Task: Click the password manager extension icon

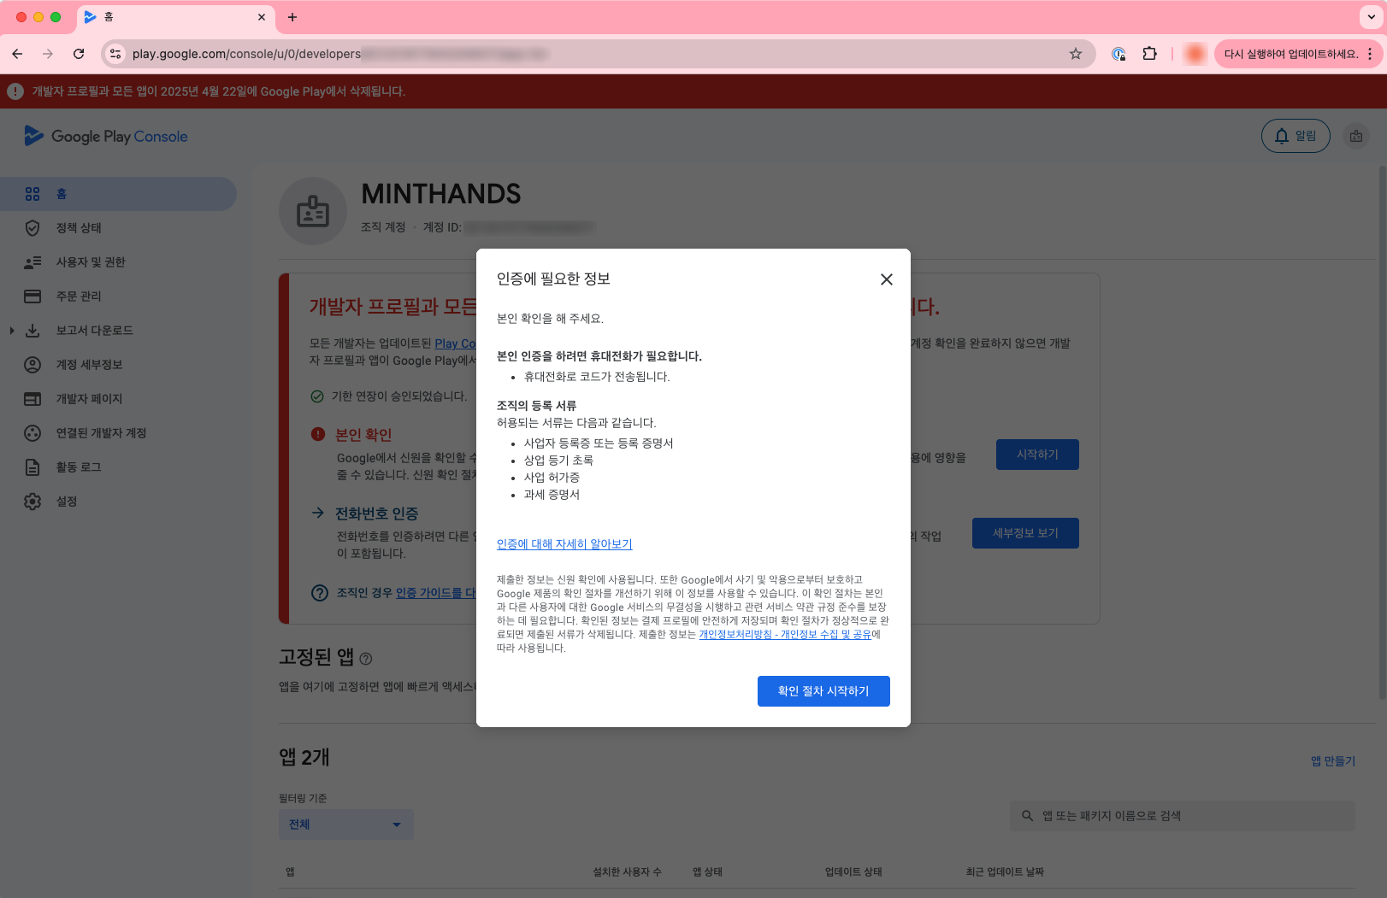Action: [x=1118, y=54]
